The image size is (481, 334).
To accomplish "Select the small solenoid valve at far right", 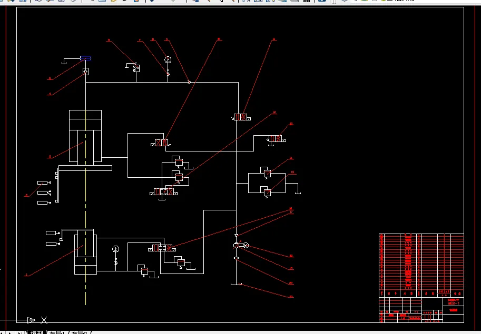I will 276,139.
